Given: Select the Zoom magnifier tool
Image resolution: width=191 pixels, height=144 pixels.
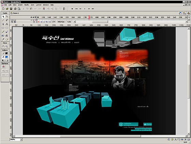Looking at the screenshot, I should [7, 47].
